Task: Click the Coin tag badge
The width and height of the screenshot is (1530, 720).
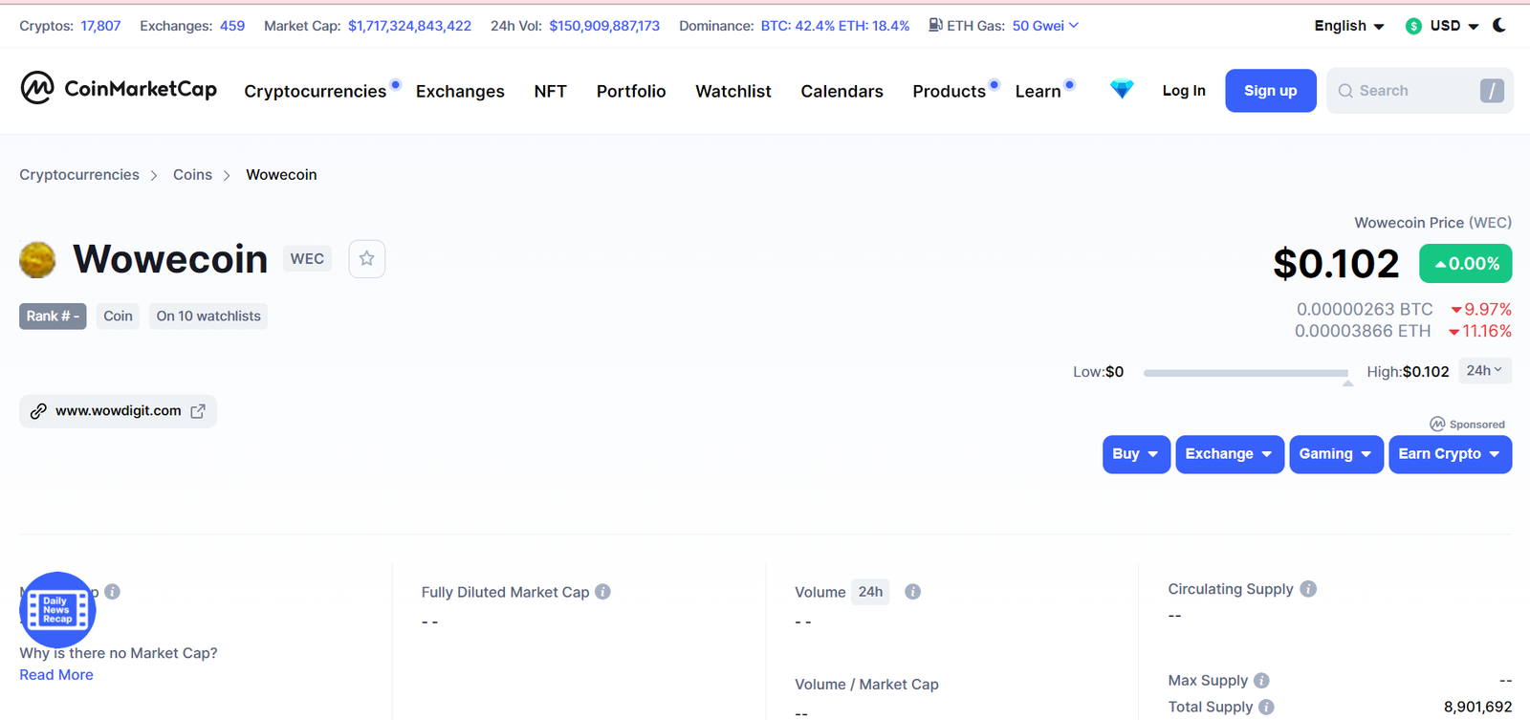Action: click(118, 316)
